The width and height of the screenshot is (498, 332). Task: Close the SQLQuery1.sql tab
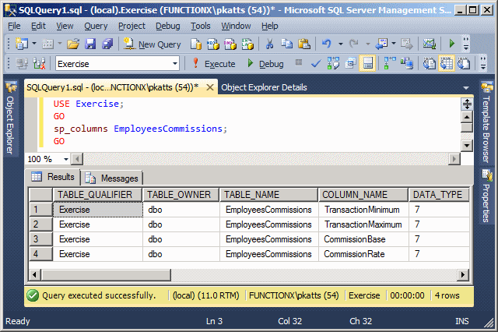click(210, 87)
